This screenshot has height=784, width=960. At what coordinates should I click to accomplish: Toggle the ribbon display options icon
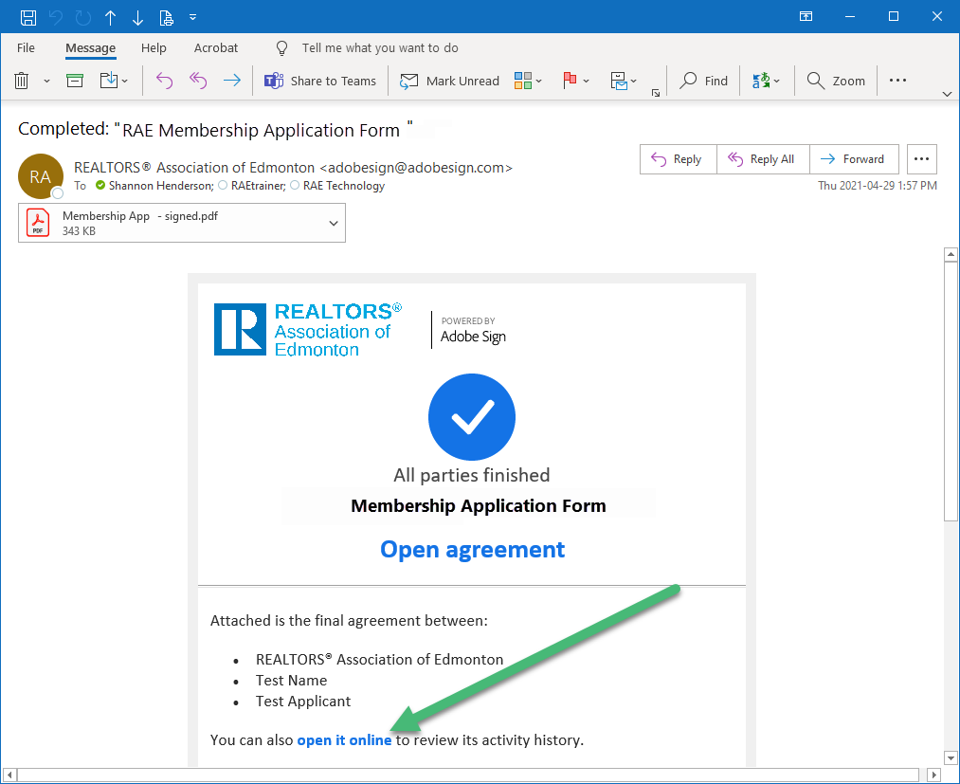coord(806,16)
